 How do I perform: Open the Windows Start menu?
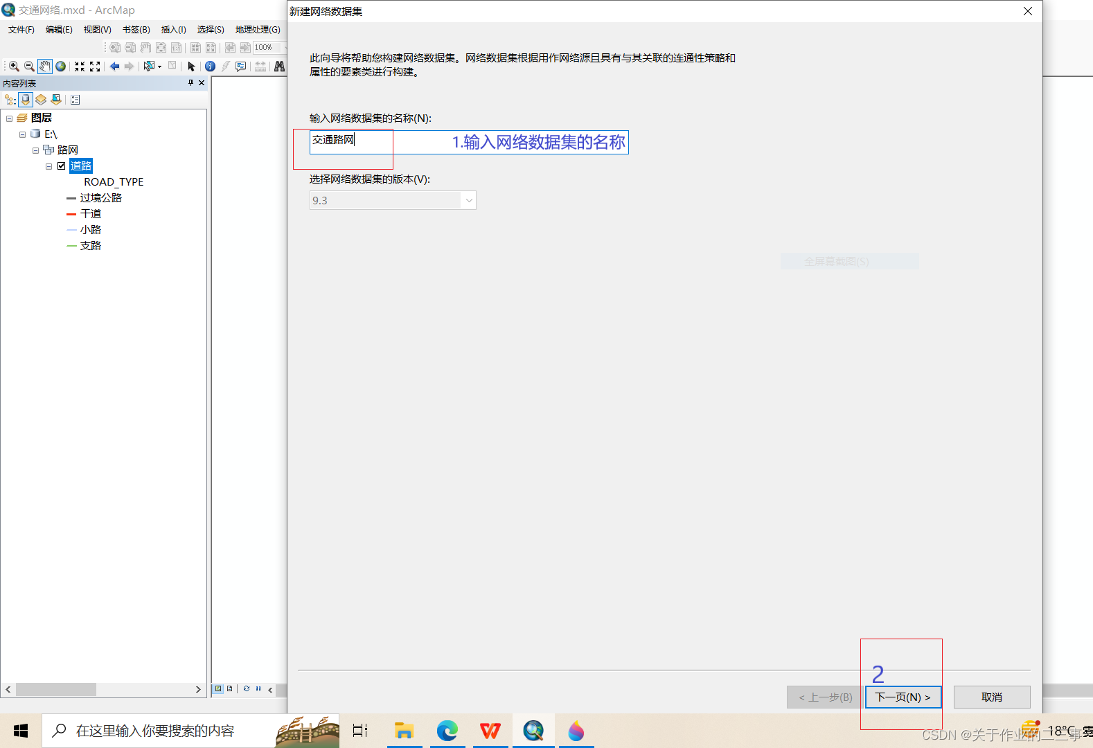[x=21, y=731]
